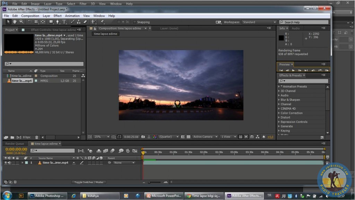Select the Unified Camera tool

pyautogui.click(x=36, y=22)
